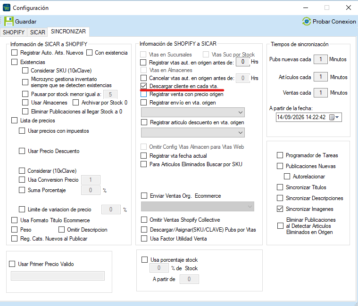Screen dimensions: 358x306
Task: Click the toolbar grip handle beside Guardar
Action: (1, 21)
